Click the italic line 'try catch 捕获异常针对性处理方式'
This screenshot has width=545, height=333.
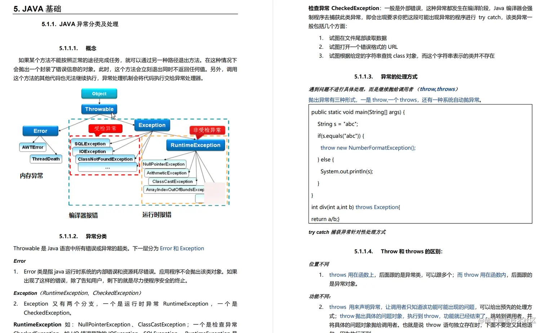click(x=347, y=232)
